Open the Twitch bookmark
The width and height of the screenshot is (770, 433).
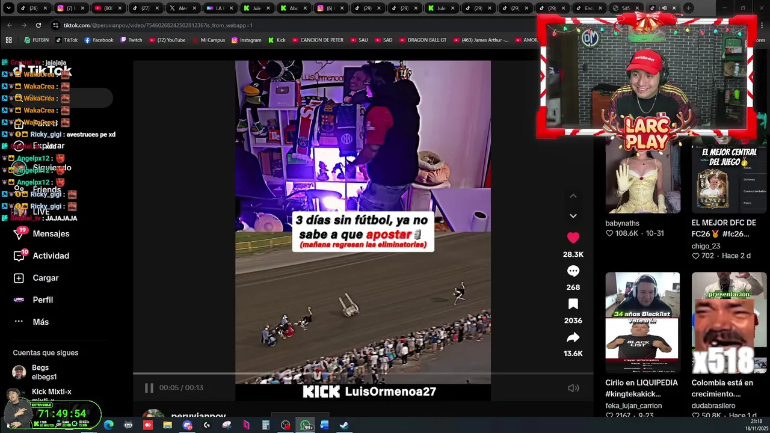click(x=131, y=40)
